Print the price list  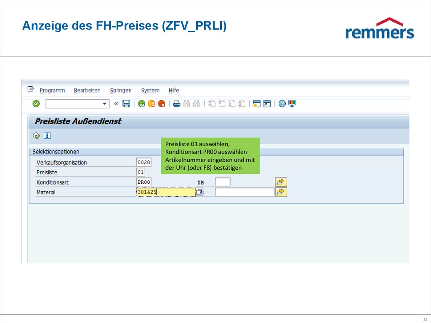[176, 103]
